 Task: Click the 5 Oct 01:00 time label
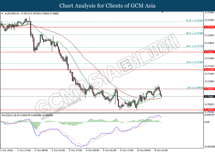click(110, 150)
